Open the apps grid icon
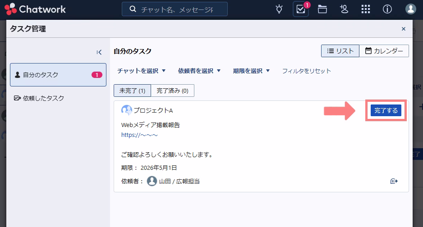The height and width of the screenshot is (227, 423). tap(366, 9)
